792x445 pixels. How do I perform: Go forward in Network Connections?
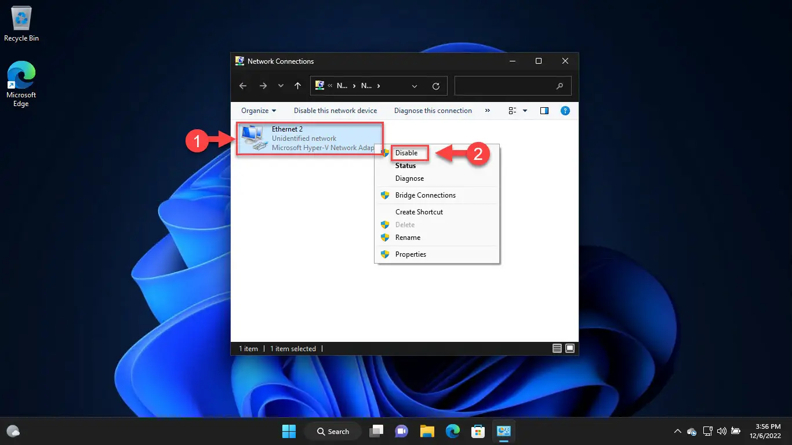point(263,86)
